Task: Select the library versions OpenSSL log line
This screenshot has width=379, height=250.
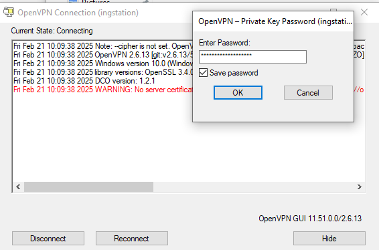Action: pos(103,72)
